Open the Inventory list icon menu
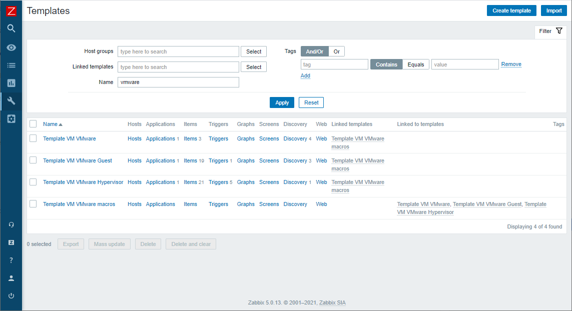The width and height of the screenshot is (572, 311). coord(12,65)
